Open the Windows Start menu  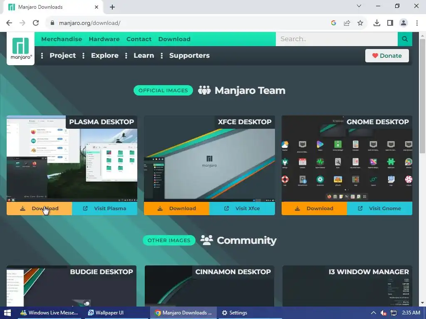[x=7, y=313]
